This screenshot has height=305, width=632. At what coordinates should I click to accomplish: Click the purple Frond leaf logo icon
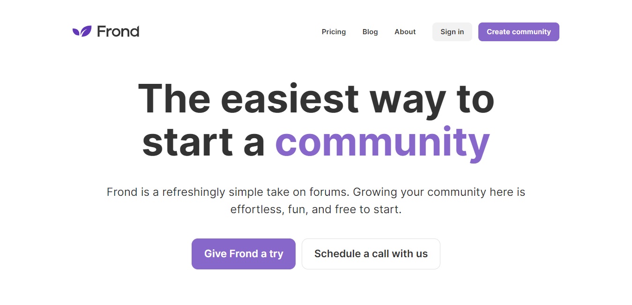point(82,31)
